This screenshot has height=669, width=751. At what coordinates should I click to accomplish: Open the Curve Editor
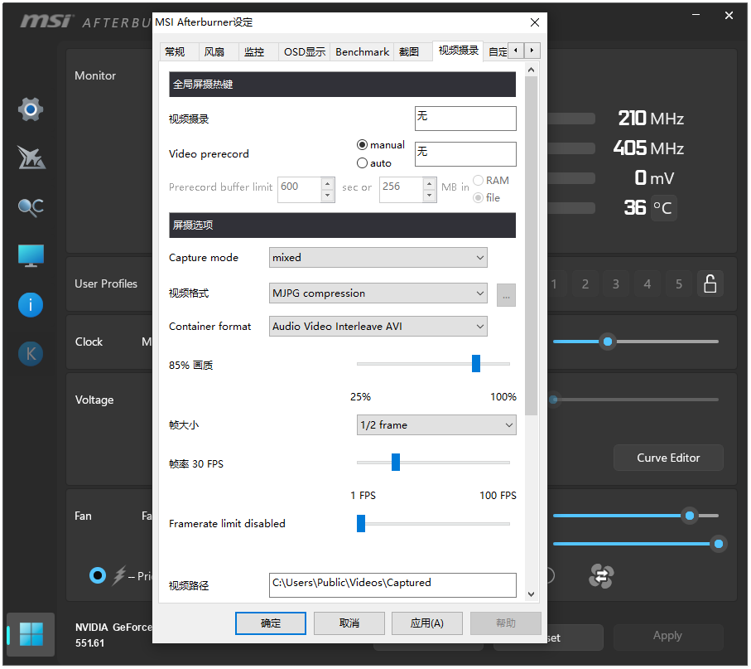(x=668, y=457)
